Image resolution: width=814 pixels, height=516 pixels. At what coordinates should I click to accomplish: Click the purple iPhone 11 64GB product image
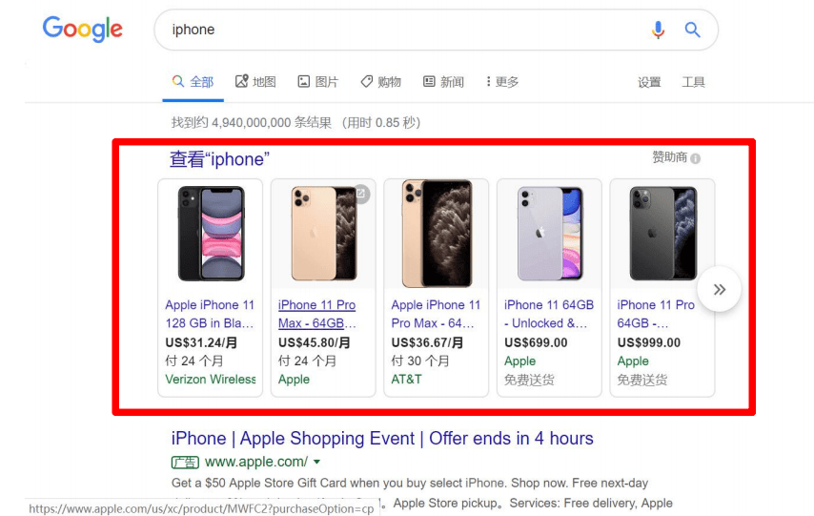click(x=549, y=234)
